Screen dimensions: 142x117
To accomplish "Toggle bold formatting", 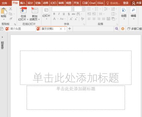I will click(x=54, y=14).
